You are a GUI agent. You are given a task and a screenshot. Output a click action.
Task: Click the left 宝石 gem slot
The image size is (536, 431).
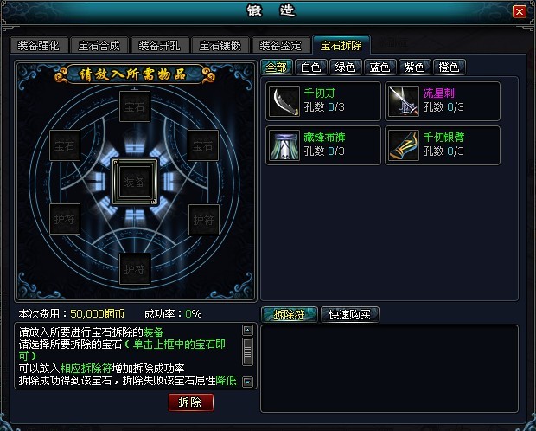tap(65, 145)
